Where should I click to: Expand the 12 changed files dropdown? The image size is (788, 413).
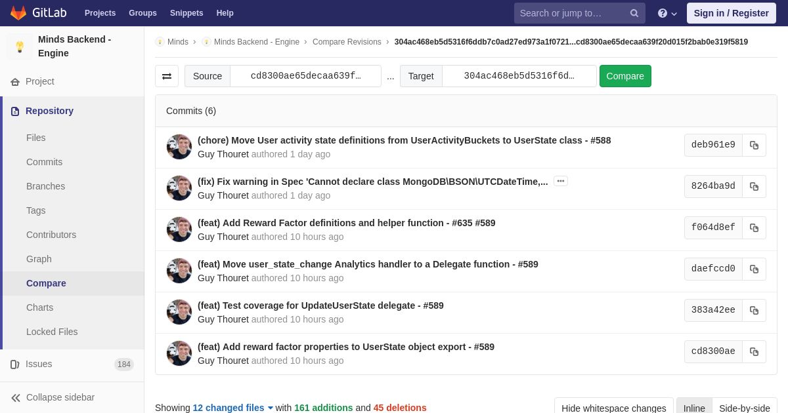233,408
